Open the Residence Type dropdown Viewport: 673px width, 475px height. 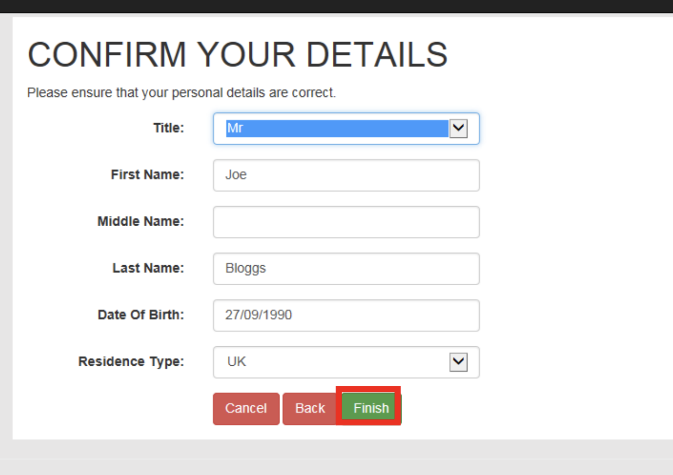point(346,362)
